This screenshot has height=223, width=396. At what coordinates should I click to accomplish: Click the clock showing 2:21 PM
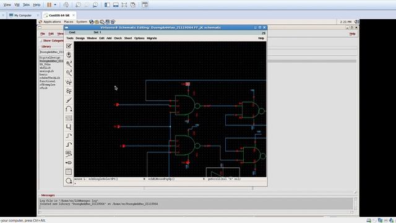[346, 22]
